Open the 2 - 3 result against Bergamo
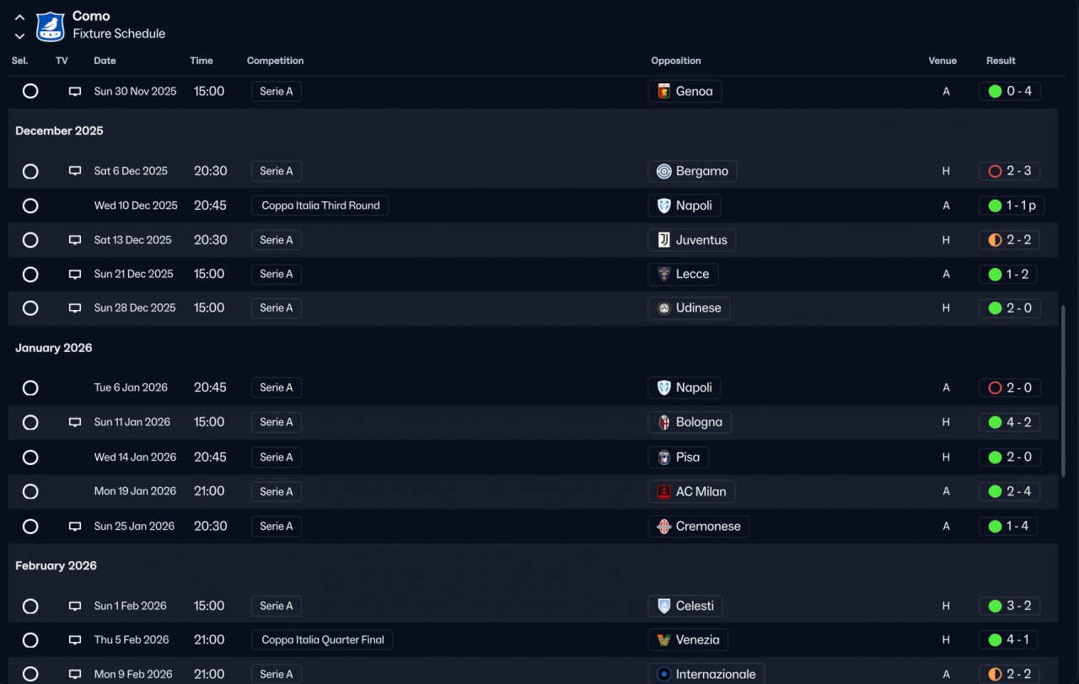This screenshot has height=684, width=1079. [x=1010, y=171]
